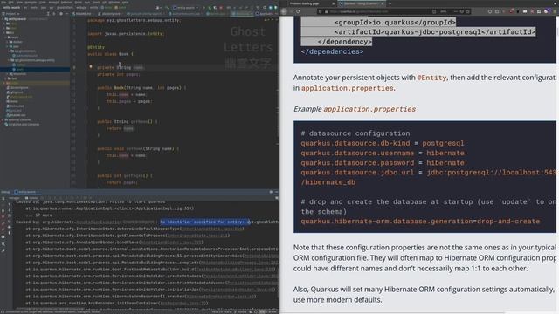Screen dimensions: 559x314
Task: Open the Navigate menu
Action: pyautogui.click(x=31, y=2)
